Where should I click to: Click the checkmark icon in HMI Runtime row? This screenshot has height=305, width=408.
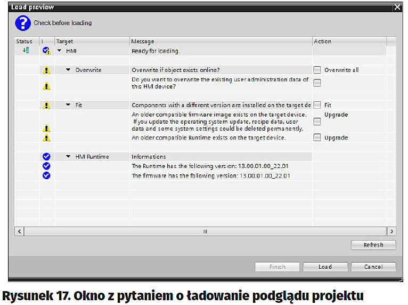pos(46,157)
